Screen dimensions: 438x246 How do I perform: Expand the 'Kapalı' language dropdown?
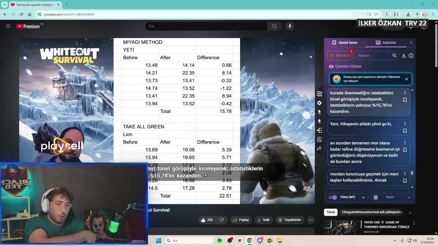tap(409, 197)
